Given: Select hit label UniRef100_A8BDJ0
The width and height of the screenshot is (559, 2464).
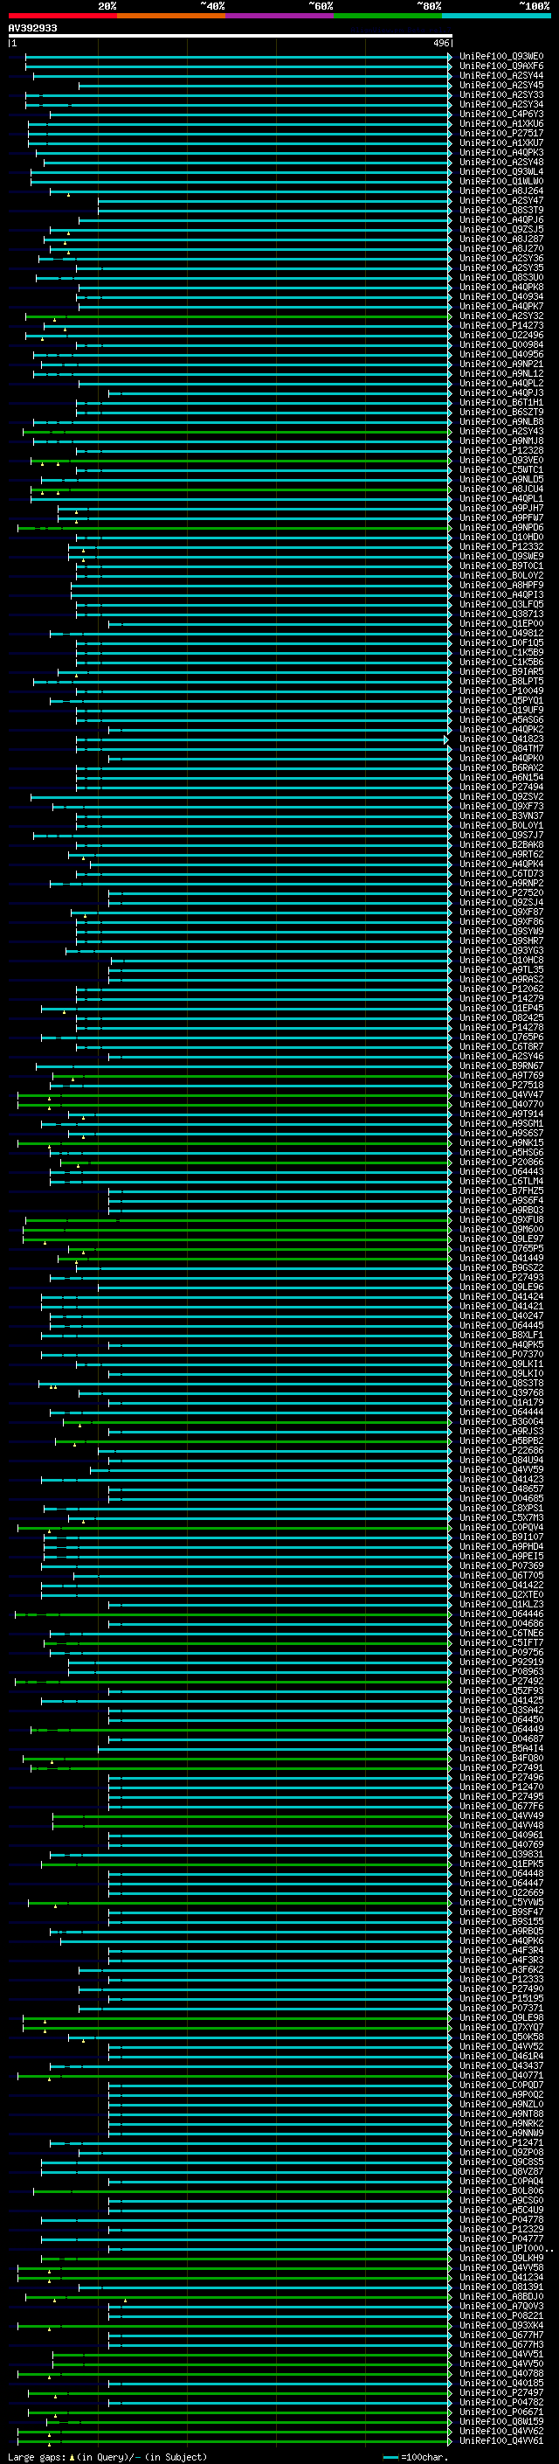Looking at the screenshot, I should pos(501,2296).
